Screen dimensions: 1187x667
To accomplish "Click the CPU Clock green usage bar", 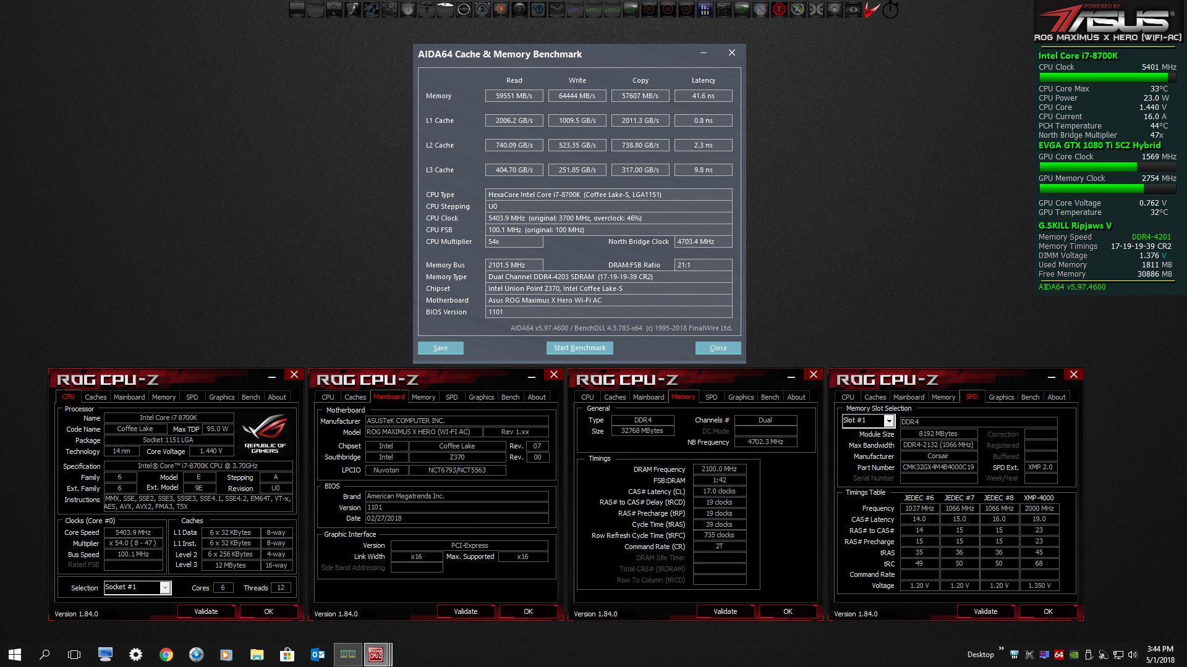I will (1104, 77).
